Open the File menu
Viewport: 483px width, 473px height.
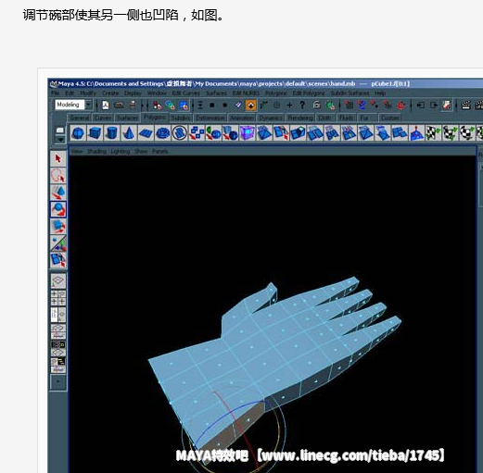[56, 93]
